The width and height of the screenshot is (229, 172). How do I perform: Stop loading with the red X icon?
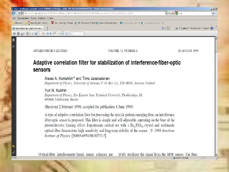point(172,13)
